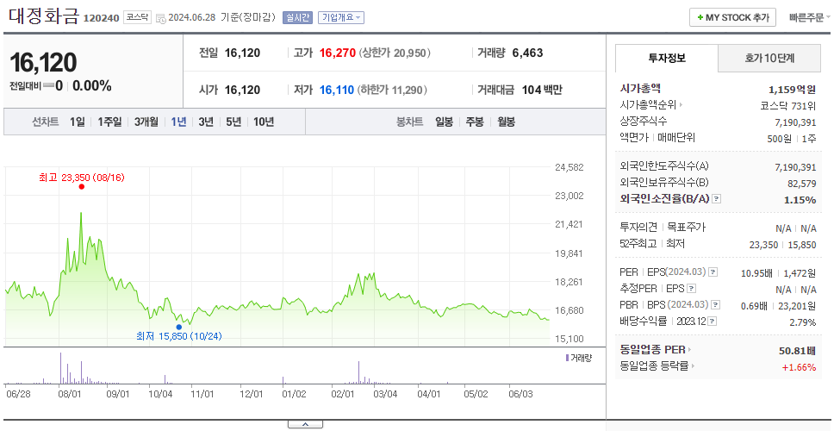The width and height of the screenshot is (834, 431).
Task: Select 1년 line chart period
Action: click(178, 122)
